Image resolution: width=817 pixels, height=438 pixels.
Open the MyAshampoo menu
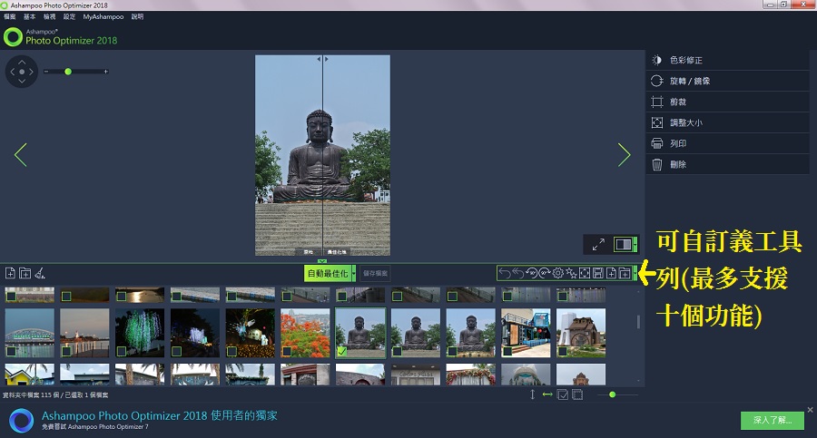tap(103, 16)
